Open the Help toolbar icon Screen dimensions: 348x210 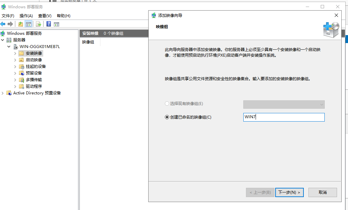point(49,24)
